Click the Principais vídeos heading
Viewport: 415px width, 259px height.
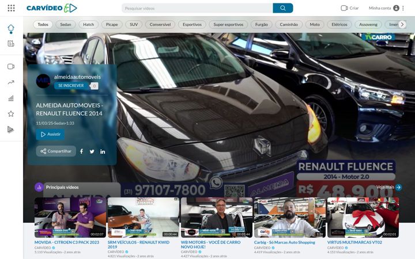(62, 187)
